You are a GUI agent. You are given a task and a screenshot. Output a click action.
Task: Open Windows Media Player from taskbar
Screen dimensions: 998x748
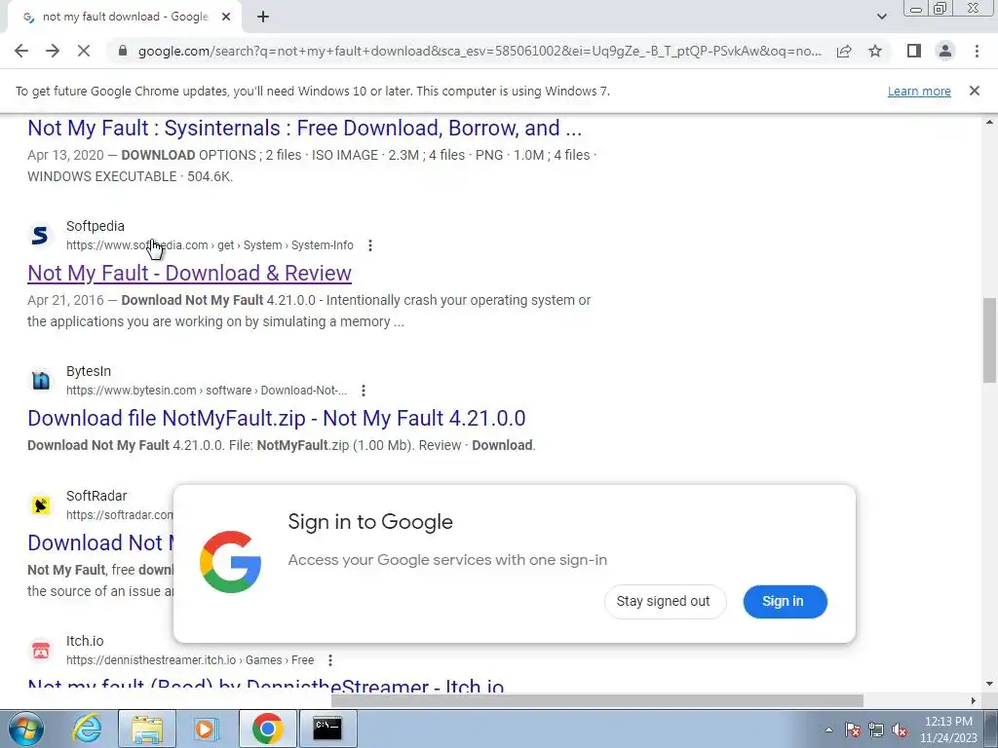[x=206, y=729]
